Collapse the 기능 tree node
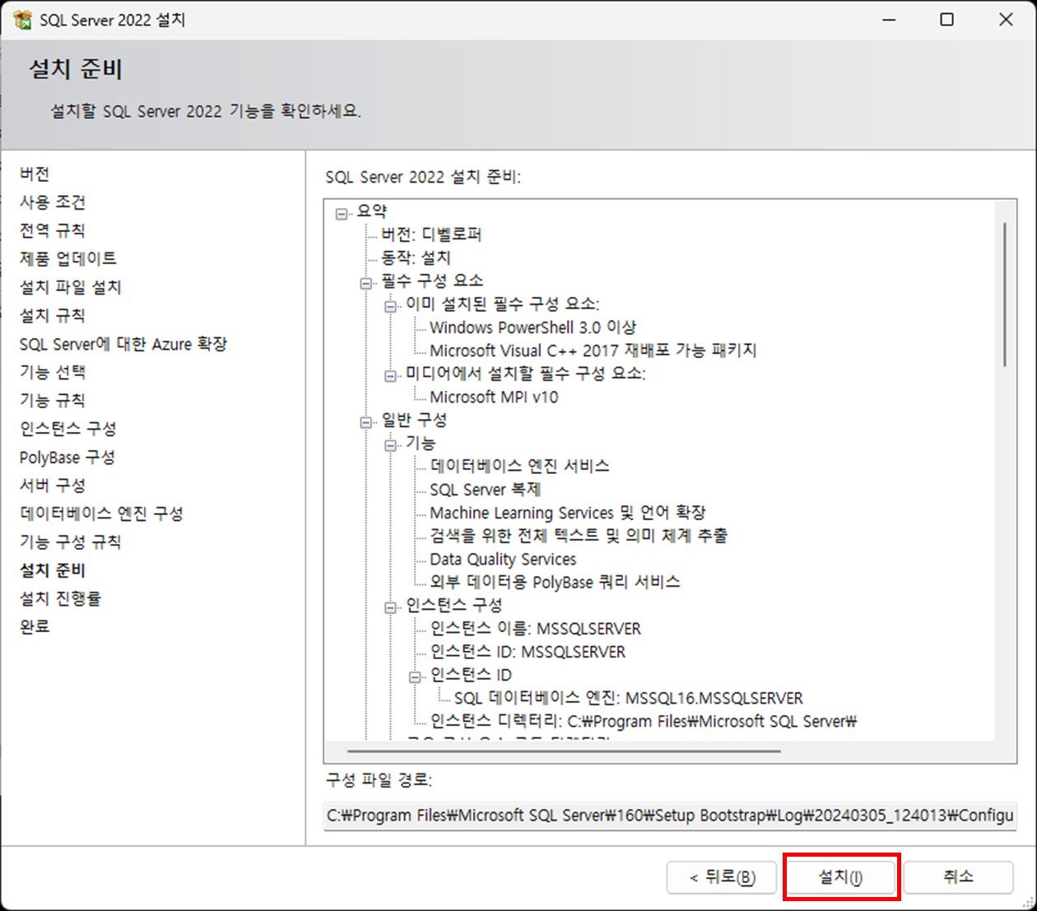 pyautogui.click(x=391, y=444)
